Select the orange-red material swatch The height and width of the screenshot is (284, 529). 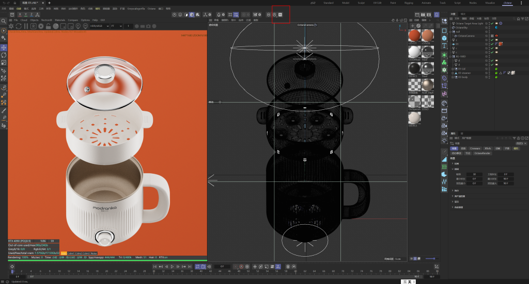414,35
